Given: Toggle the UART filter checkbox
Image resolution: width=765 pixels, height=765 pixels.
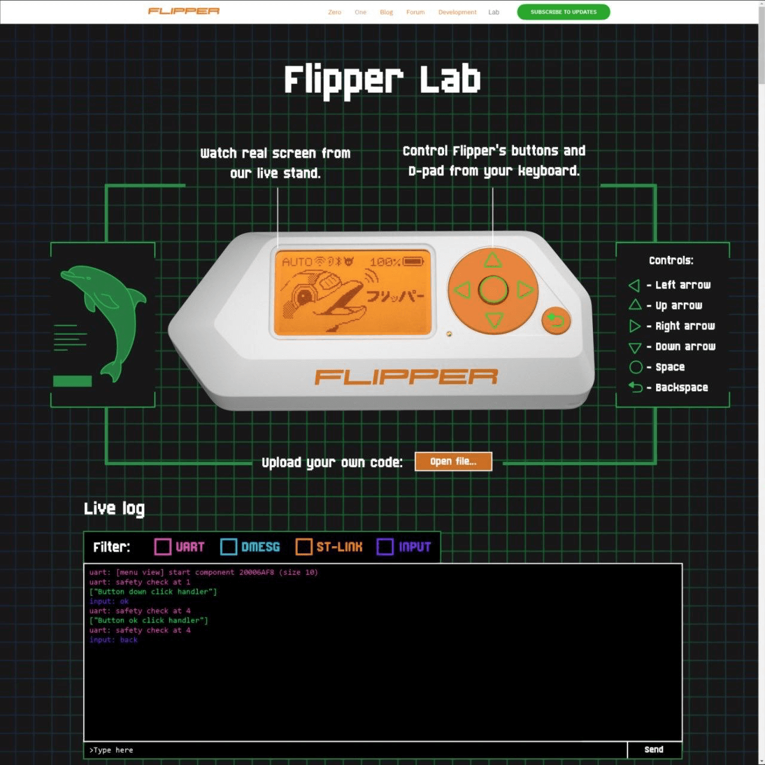Looking at the screenshot, I should click(x=163, y=547).
